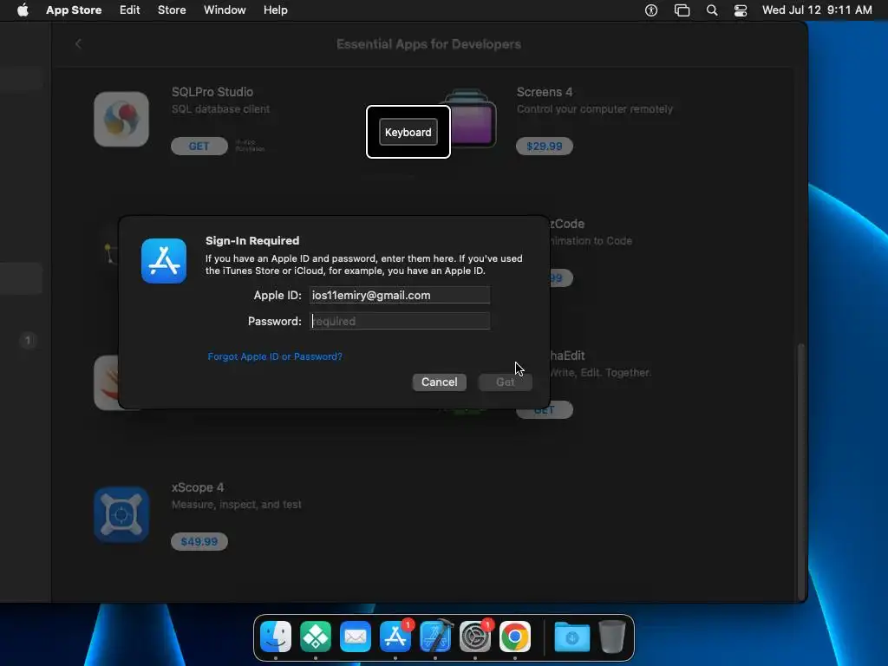Click the Password input field
Viewport: 888px width, 666px height.
400,321
